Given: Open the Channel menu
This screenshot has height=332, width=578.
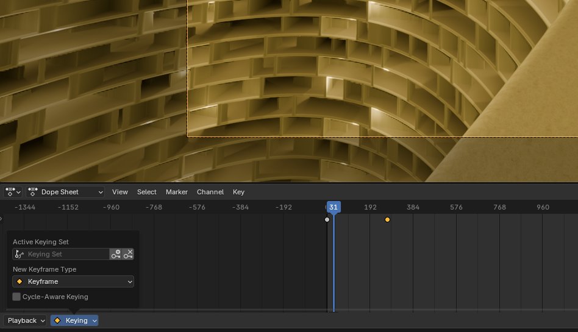Looking at the screenshot, I should [x=210, y=192].
